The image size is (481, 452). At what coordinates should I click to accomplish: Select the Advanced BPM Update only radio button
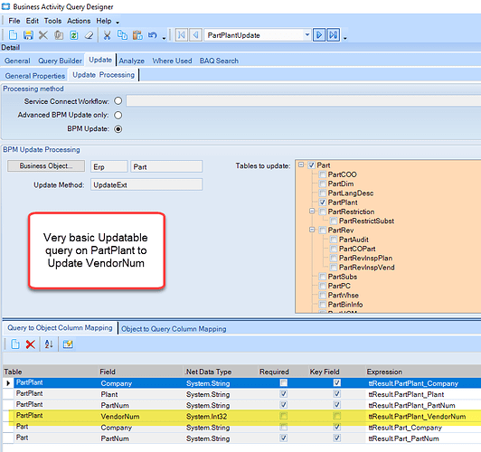click(118, 115)
